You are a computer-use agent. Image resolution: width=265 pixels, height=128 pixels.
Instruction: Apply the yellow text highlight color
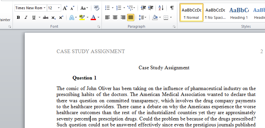[x=82, y=17]
